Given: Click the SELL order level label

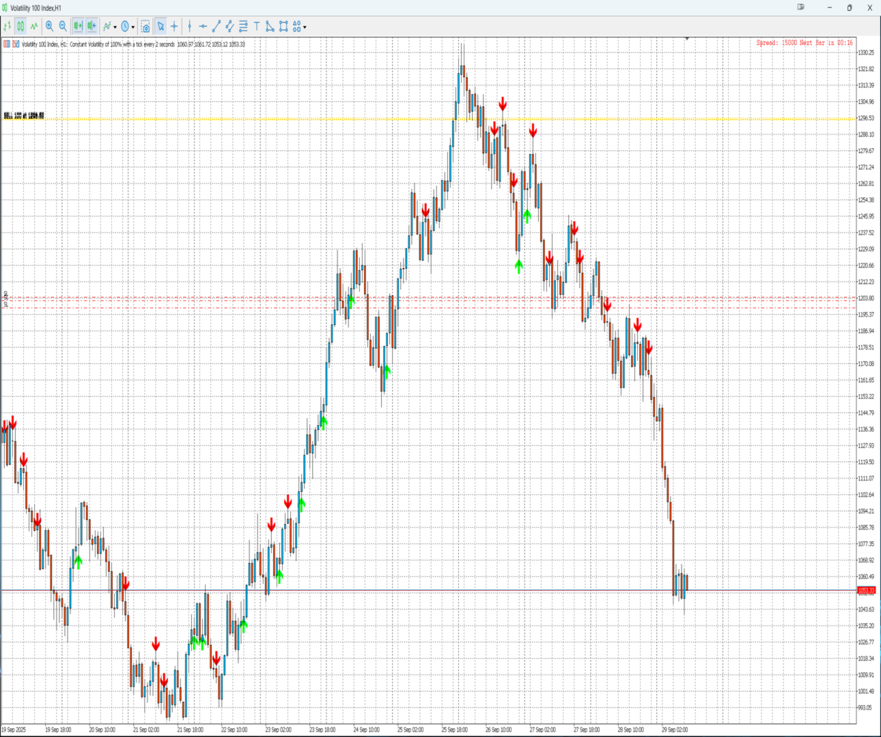Looking at the screenshot, I should (24, 116).
